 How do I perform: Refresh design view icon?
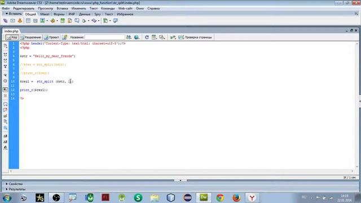point(147,37)
